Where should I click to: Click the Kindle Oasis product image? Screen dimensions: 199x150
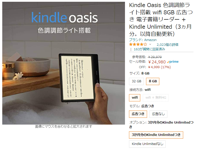(63, 63)
